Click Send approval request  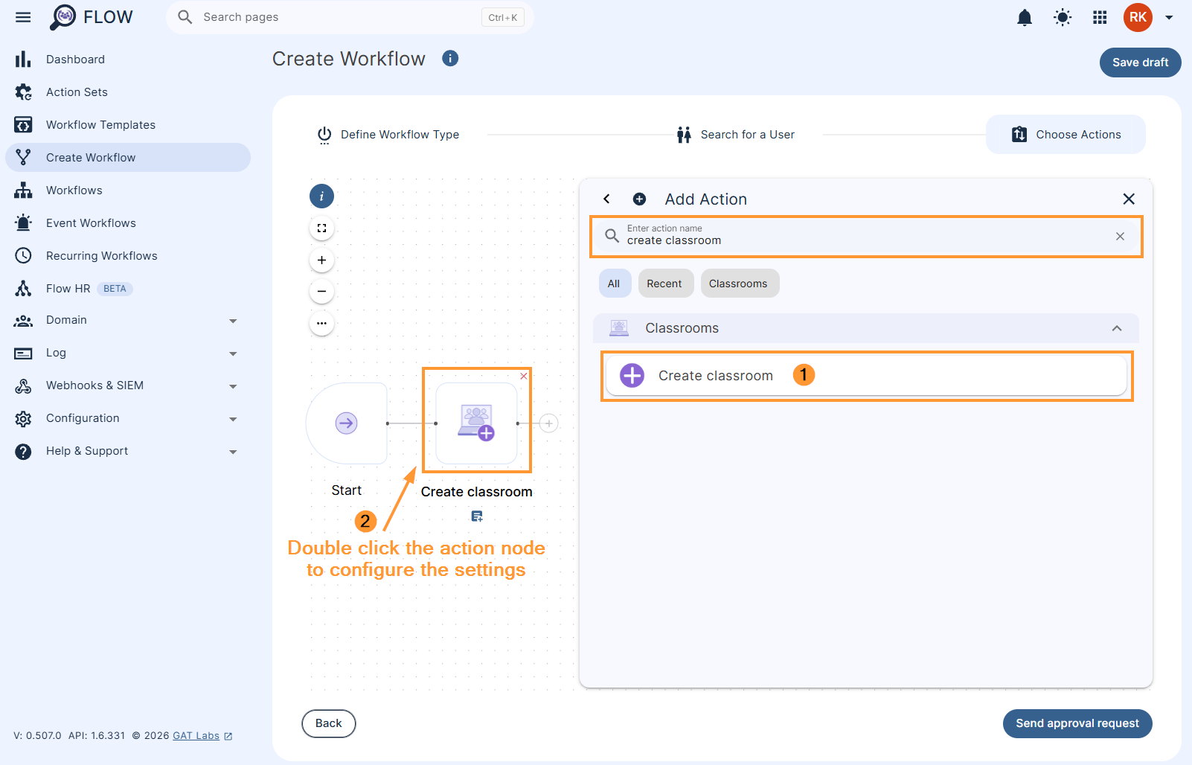pyautogui.click(x=1077, y=723)
